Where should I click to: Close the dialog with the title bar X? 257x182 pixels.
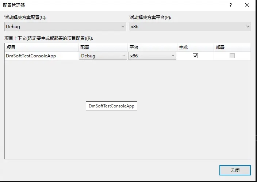point(247,5)
